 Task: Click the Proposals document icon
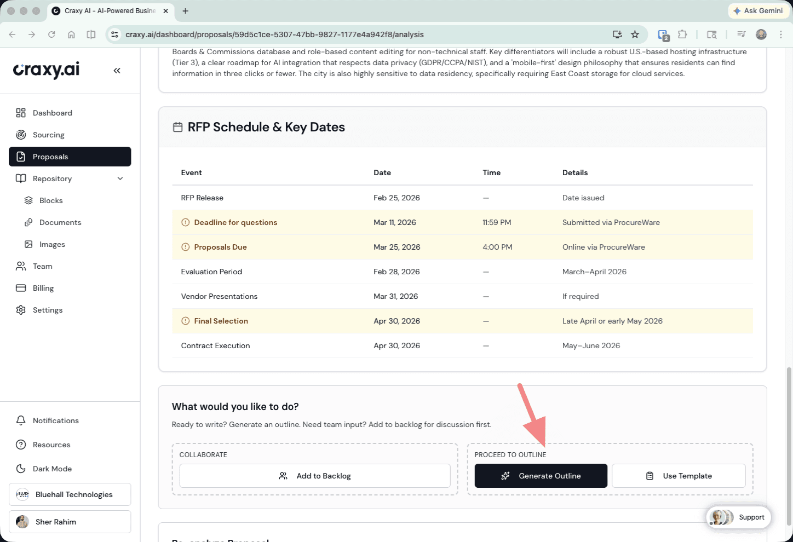click(x=21, y=157)
